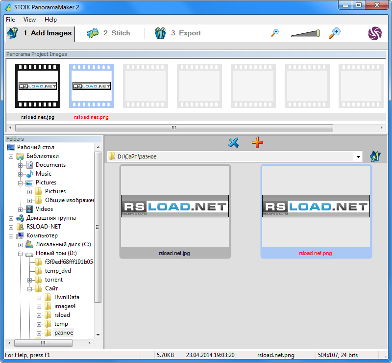Viewport: 392px width, 363px height.
Task: Open the File menu
Action: pos(10,20)
